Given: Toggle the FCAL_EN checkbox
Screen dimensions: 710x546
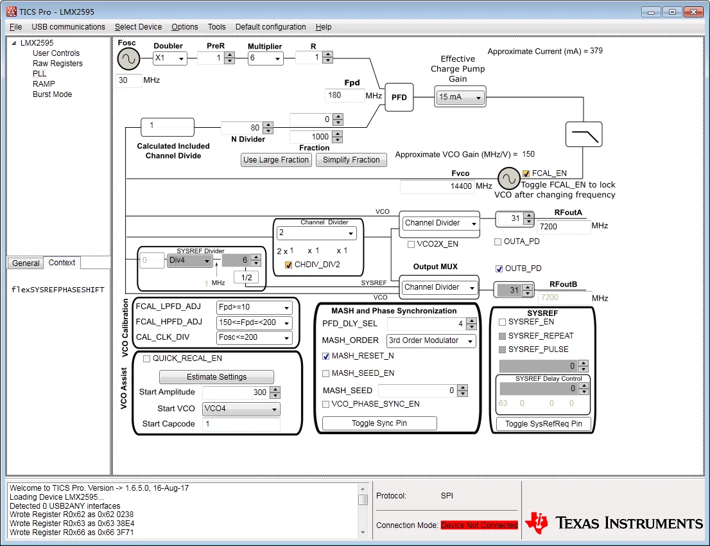Looking at the screenshot, I should [x=526, y=173].
